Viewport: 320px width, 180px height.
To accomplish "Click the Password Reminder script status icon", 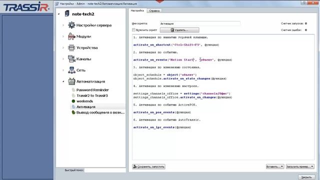I will 73,90.
